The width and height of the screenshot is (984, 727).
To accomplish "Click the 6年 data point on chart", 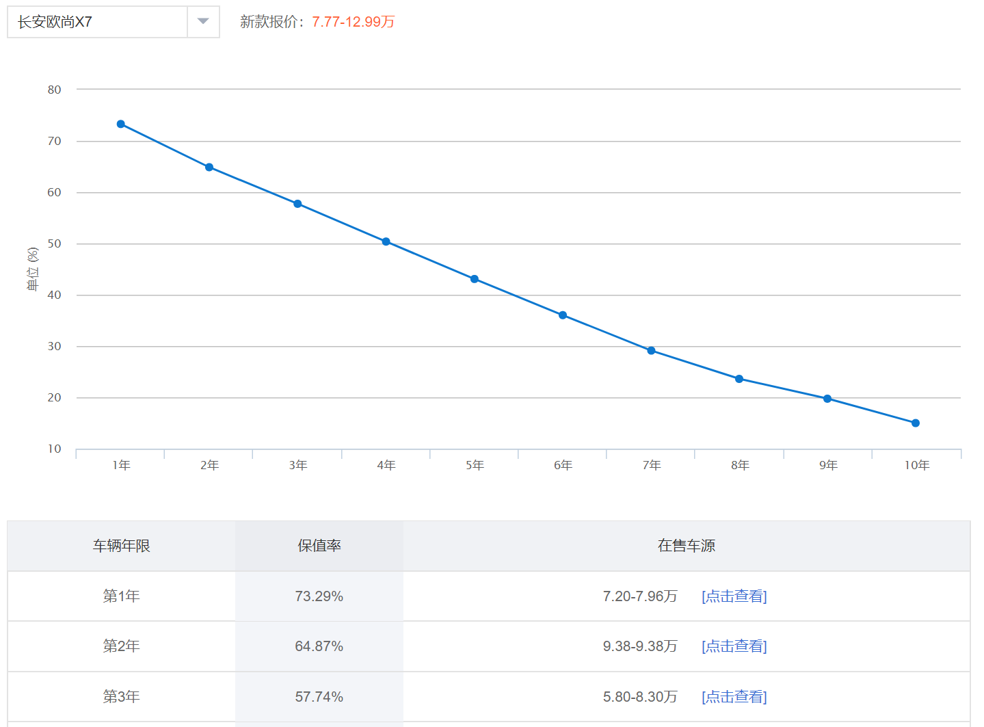I will [x=563, y=315].
